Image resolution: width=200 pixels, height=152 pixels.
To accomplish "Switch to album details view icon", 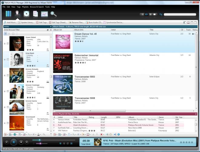I will point(146,14).
